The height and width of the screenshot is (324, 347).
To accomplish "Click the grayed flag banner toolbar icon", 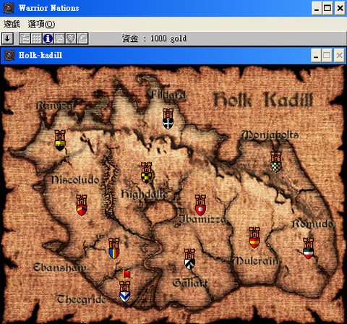I will (25, 38).
